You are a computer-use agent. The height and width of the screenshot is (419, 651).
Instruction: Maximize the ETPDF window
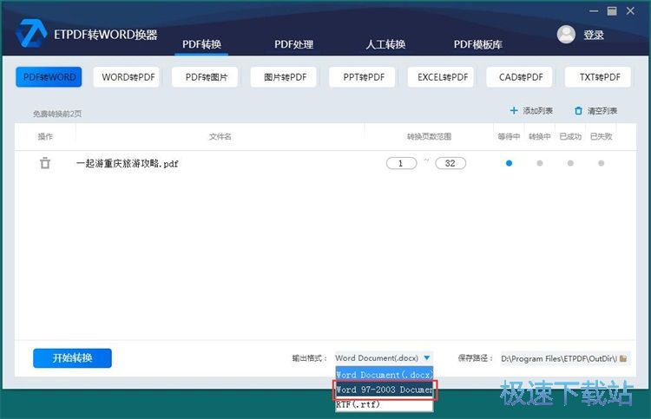click(x=612, y=11)
